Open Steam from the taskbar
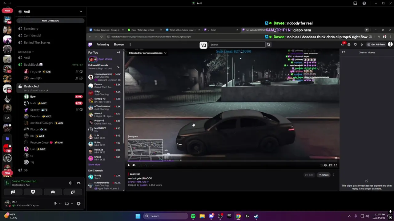The height and width of the screenshot is (221, 394). tap(256, 216)
